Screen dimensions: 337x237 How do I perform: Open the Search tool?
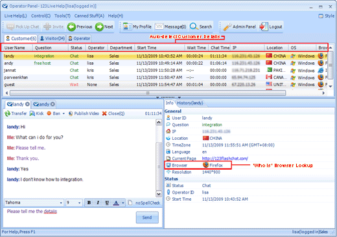pos(201,27)
